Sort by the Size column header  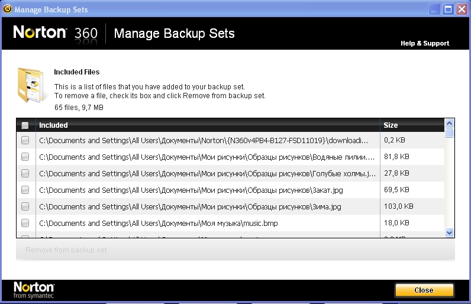[411, 125]
